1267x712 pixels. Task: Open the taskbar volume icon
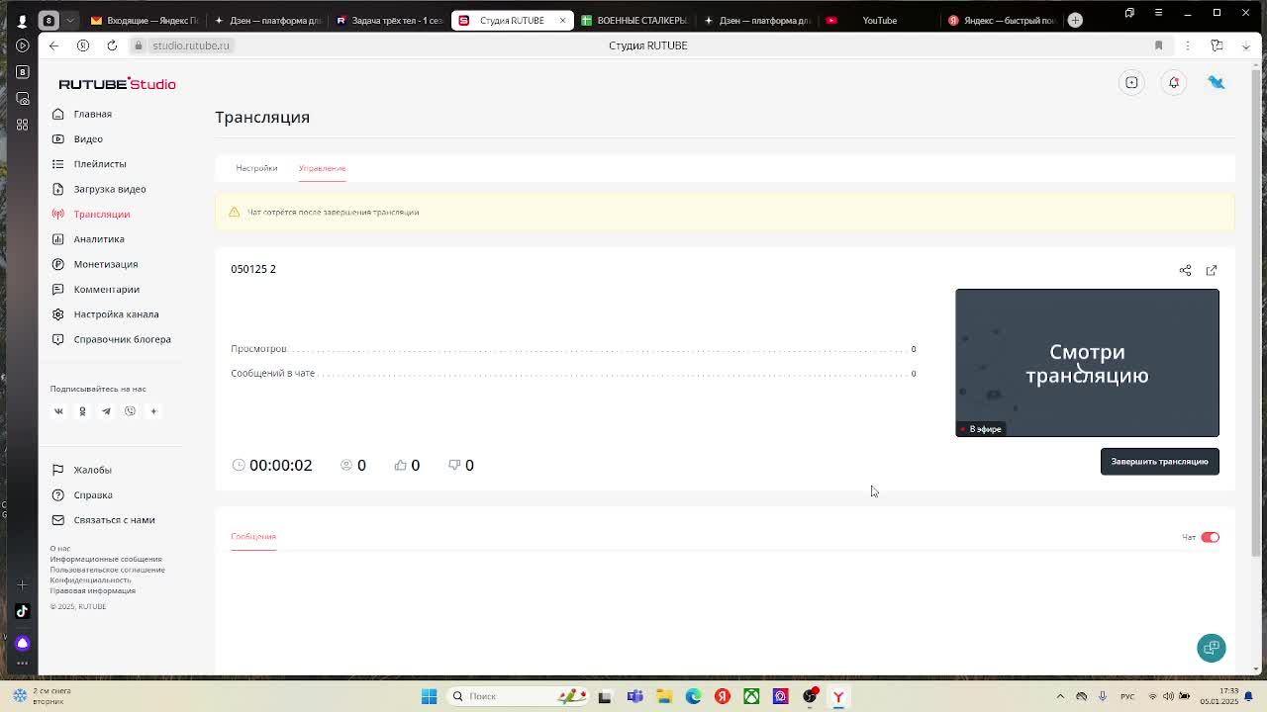[x=1168, y=696]
